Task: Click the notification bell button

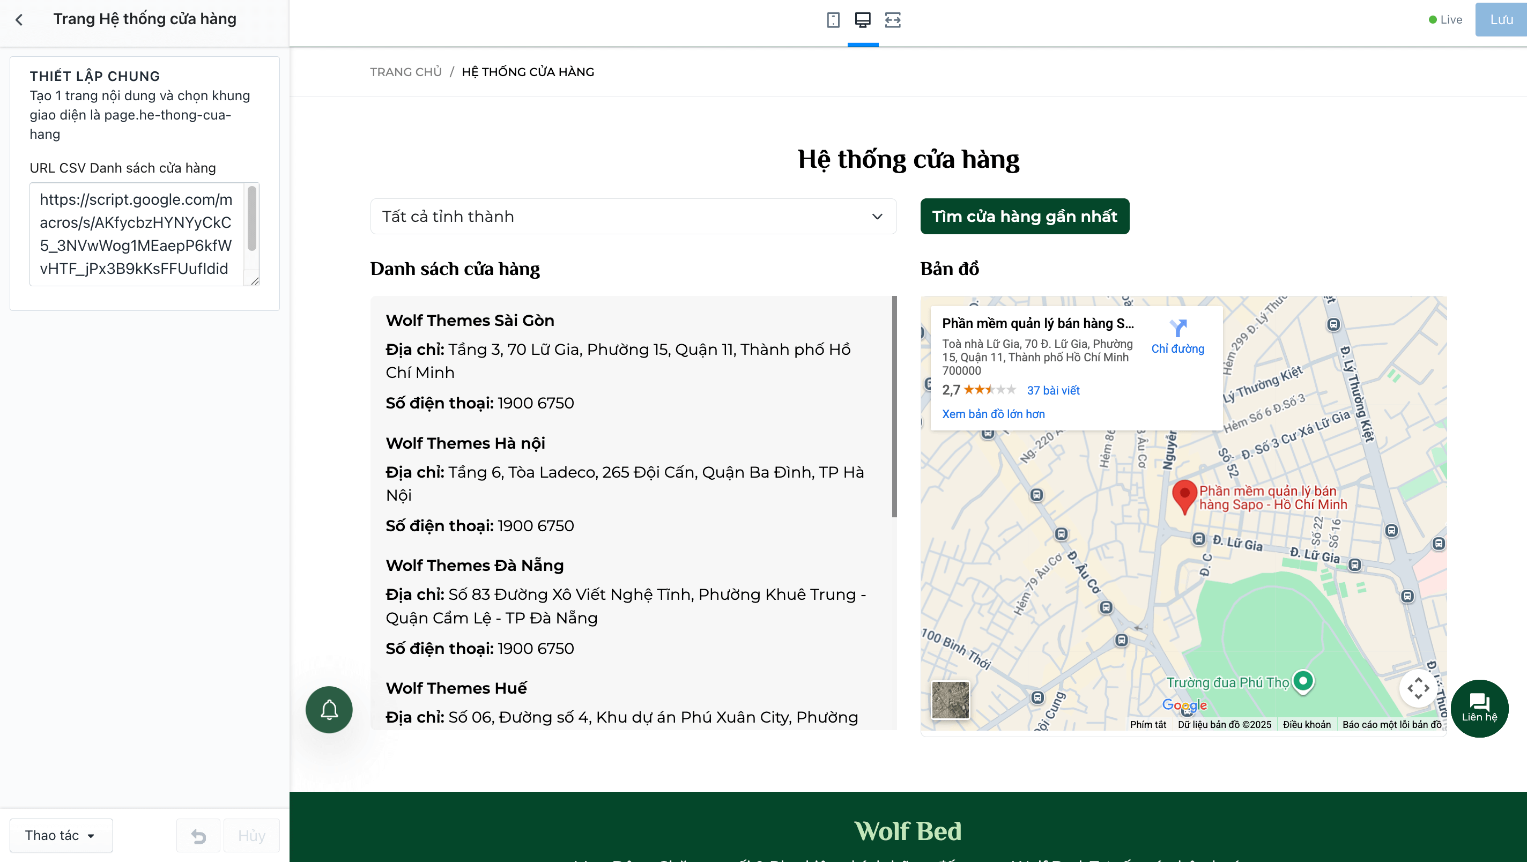Action: pos(329,709)
